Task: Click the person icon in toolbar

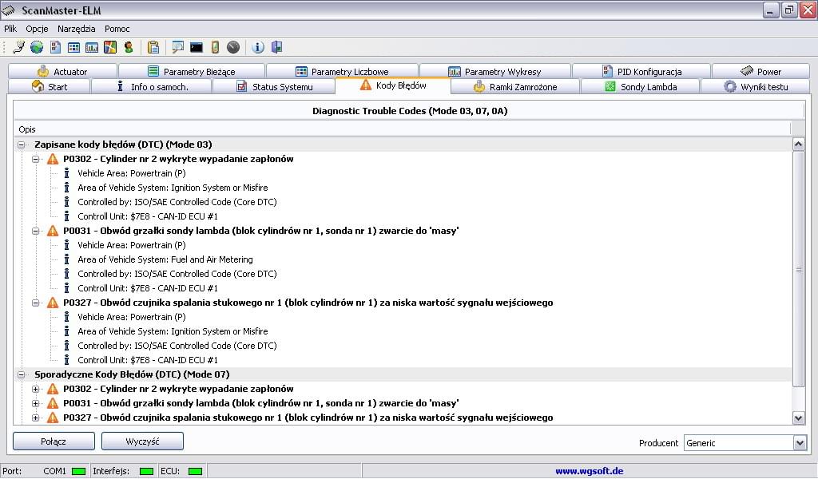Action: (129, 47)
